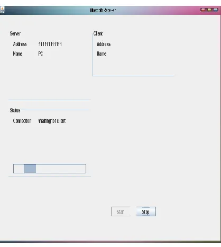Image resolution: width=221 pixels, height=247 pixels.
Task: Click the Name label in Client panel
Action: click(102, 54)
